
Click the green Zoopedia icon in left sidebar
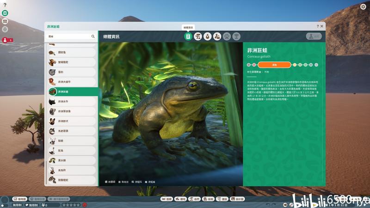pyautogui.click(x=5, y=13)
